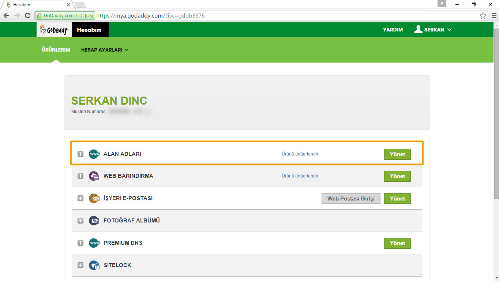
Task: Click Yönet for İŞYERI E-POSTASI
Action: [397, 198]
